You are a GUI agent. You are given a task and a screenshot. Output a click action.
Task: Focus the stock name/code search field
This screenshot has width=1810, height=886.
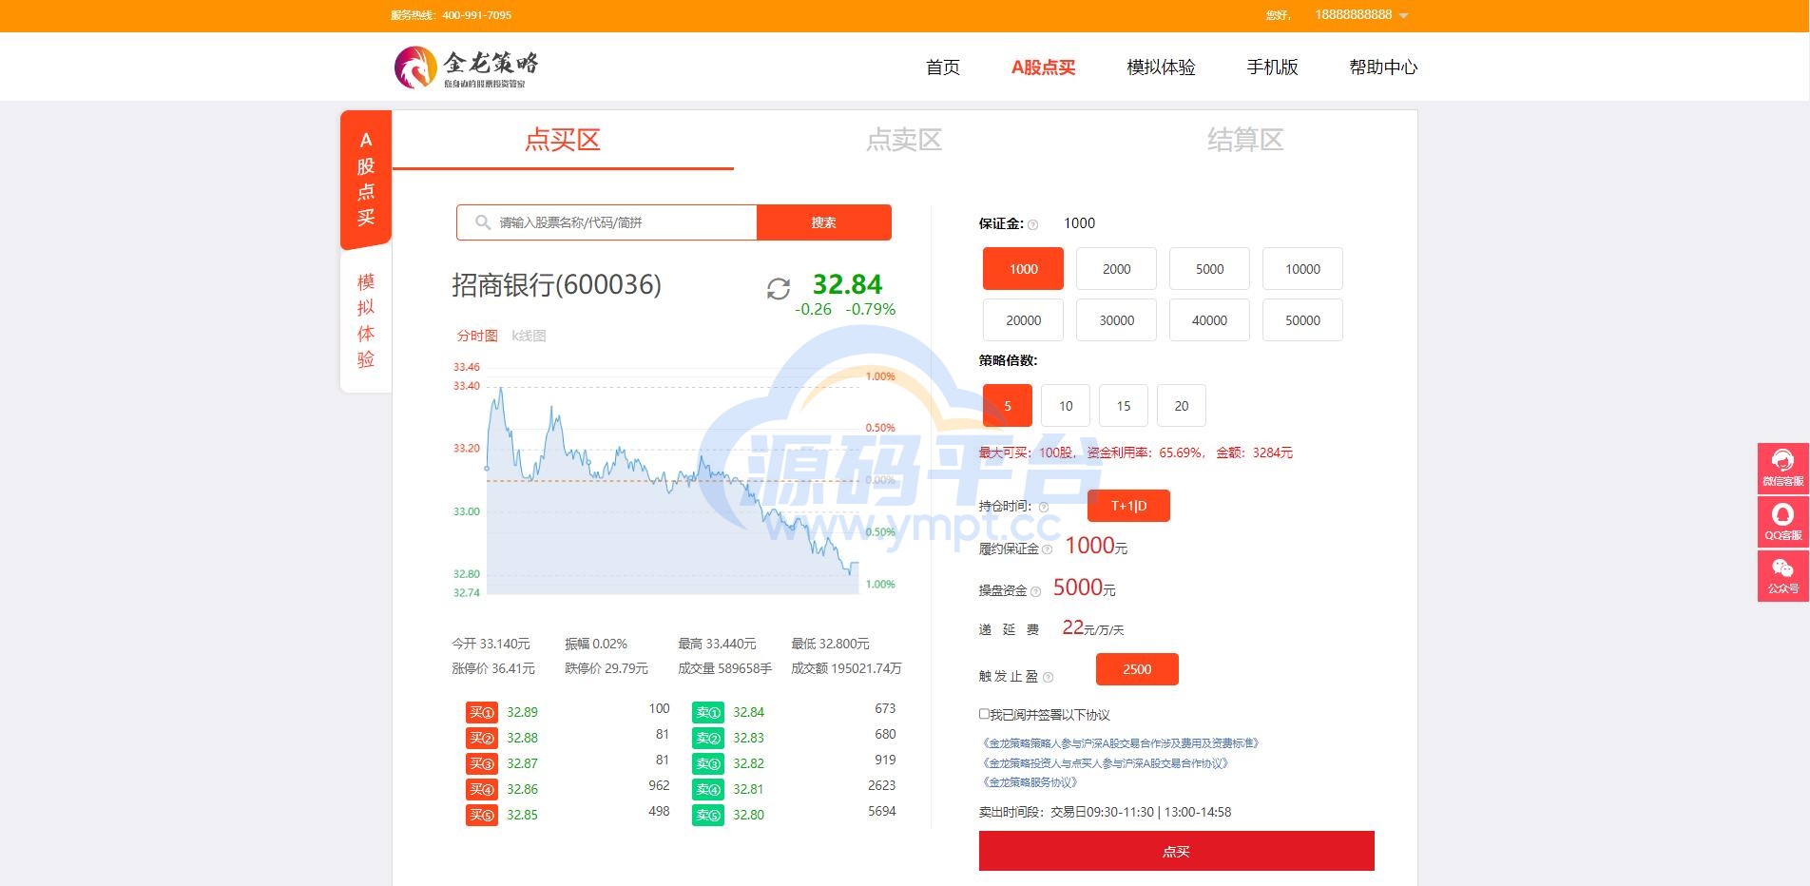click(607, 222)
